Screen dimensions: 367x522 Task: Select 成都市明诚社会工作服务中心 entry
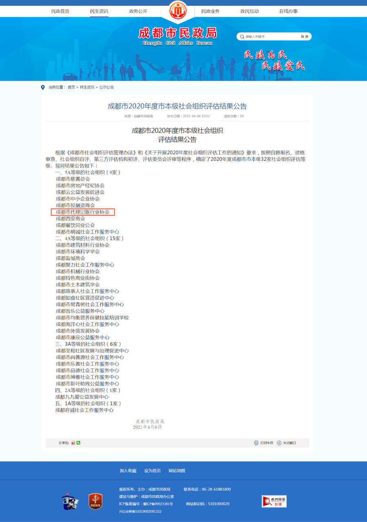(88, 232)
